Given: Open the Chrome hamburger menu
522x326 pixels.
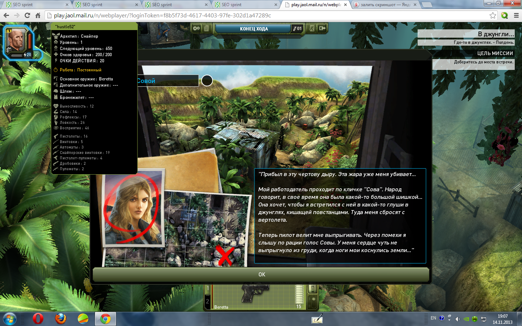Looking at the screenshot, I should point(516,16).
